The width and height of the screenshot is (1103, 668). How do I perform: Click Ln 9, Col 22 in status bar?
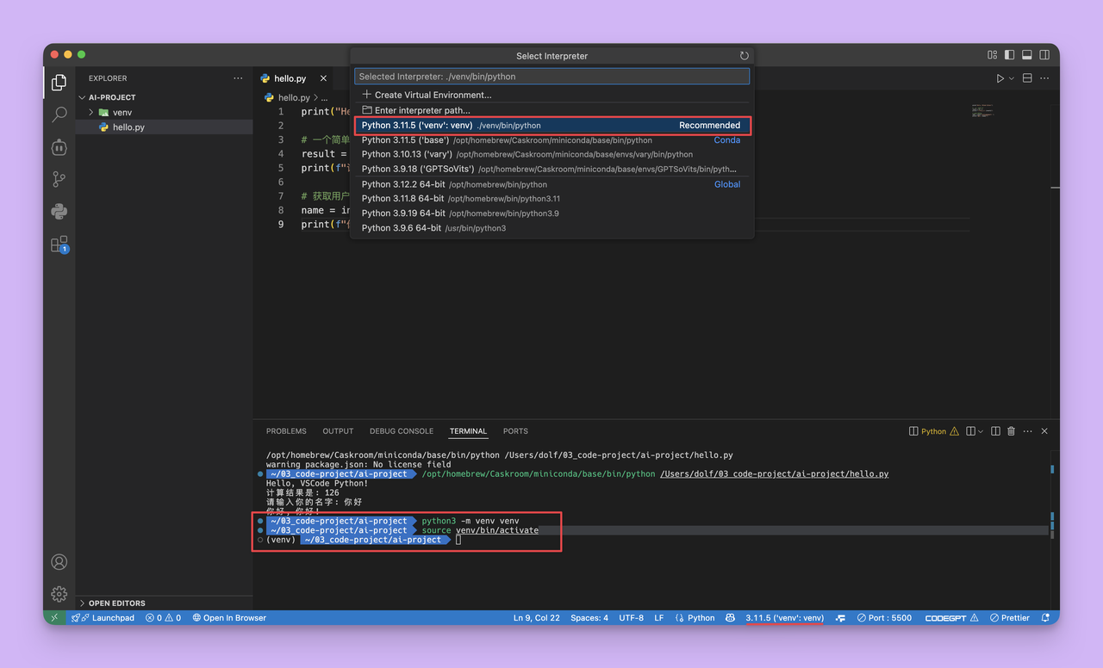(536, 618)
